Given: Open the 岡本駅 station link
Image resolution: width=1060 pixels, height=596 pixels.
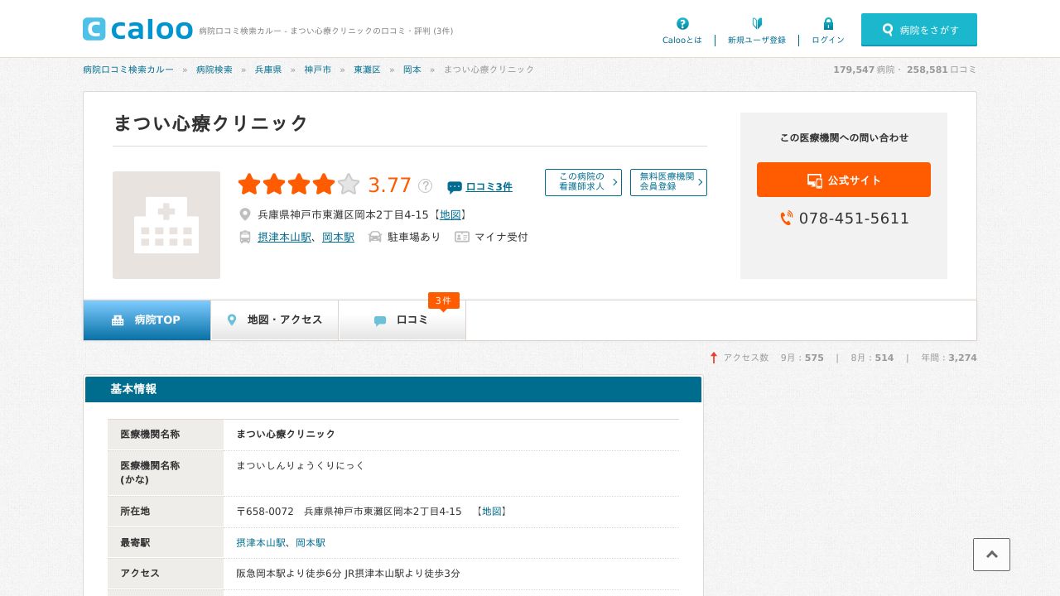Looking at the screenshot, I should [338, 237].
